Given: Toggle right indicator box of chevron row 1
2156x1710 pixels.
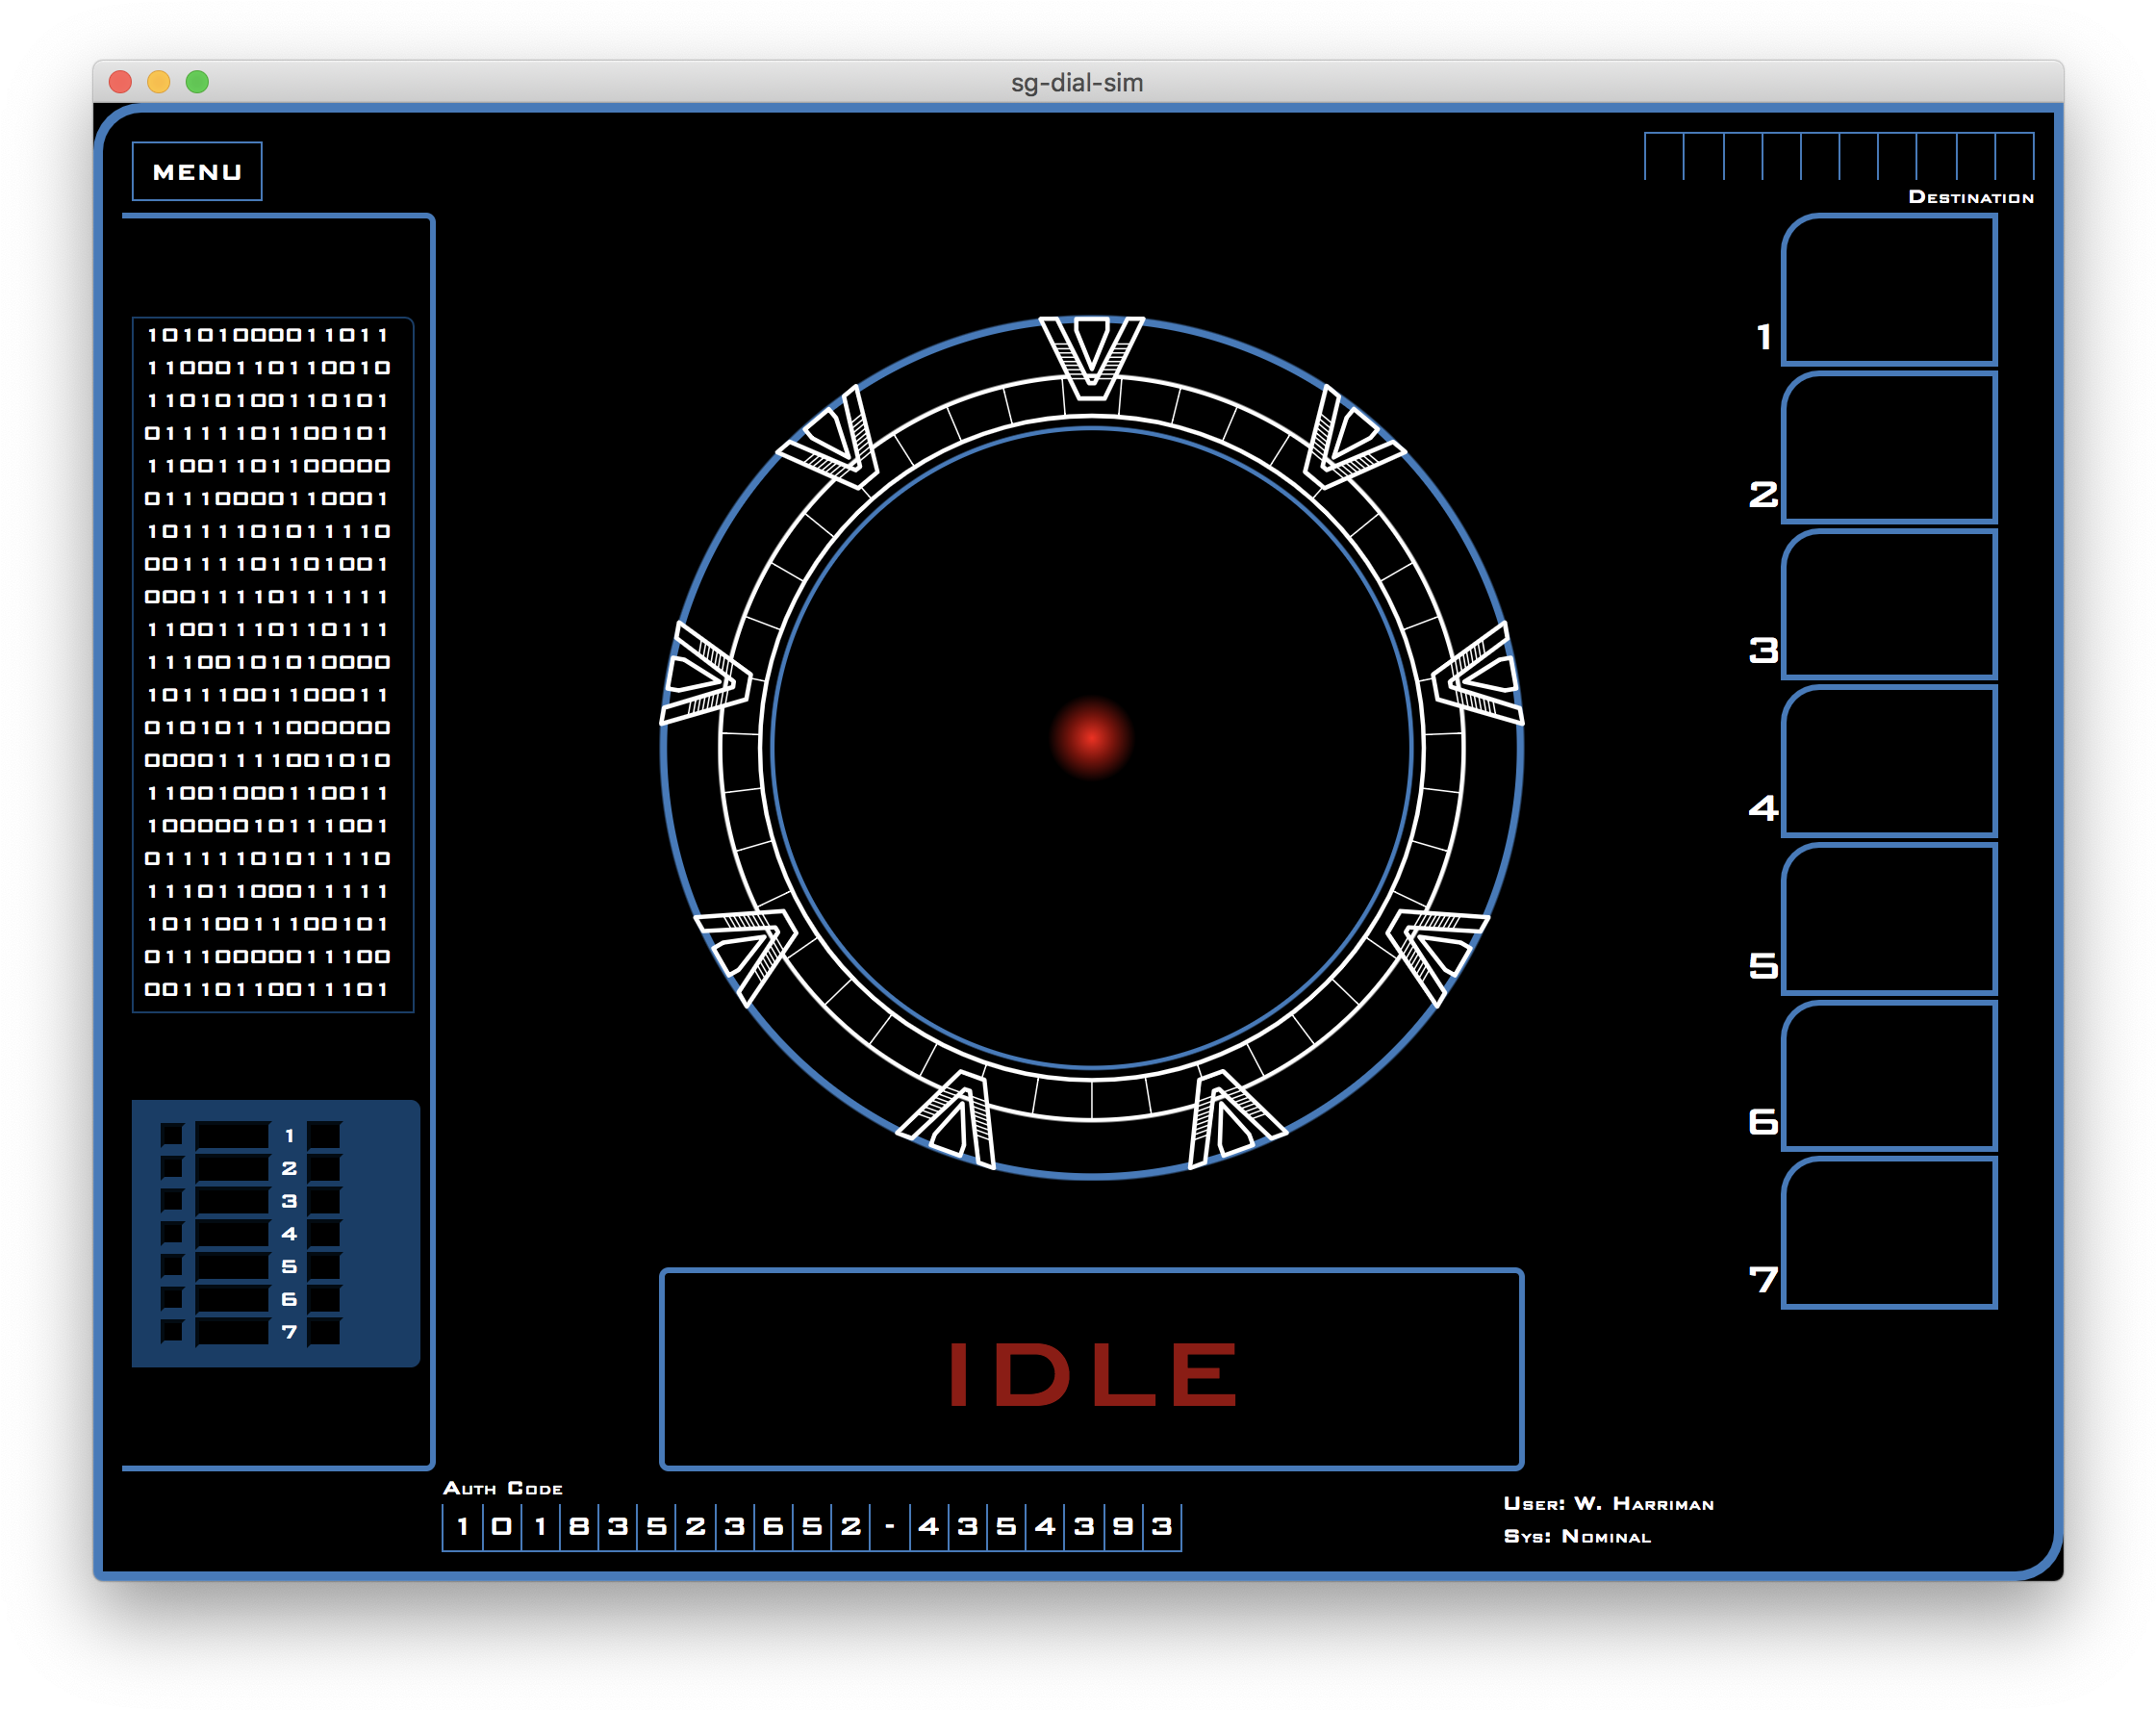Looking at the screenshot, I should tap(324, 1135).
